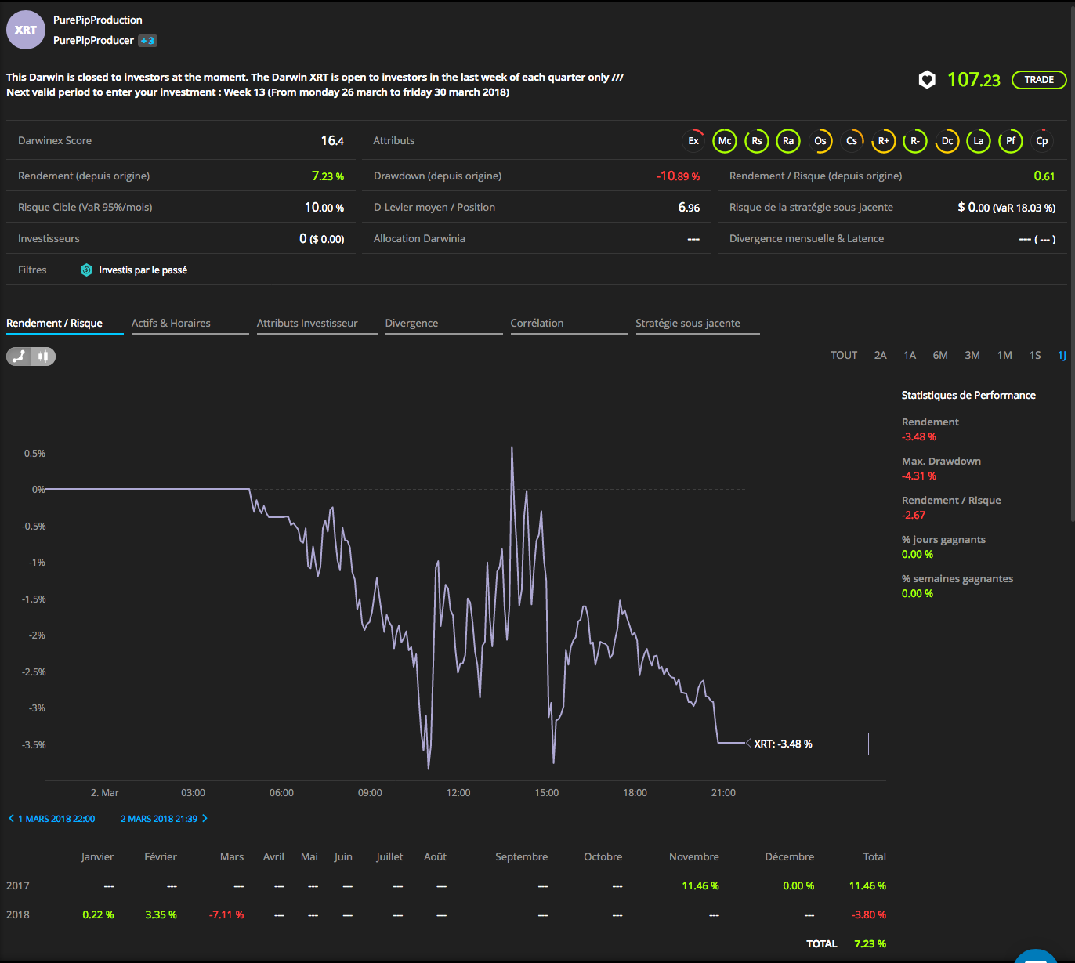Select the Mc attribute circle icon
The height and width of the screenshot is (963, 1075).
pos(725,141)
